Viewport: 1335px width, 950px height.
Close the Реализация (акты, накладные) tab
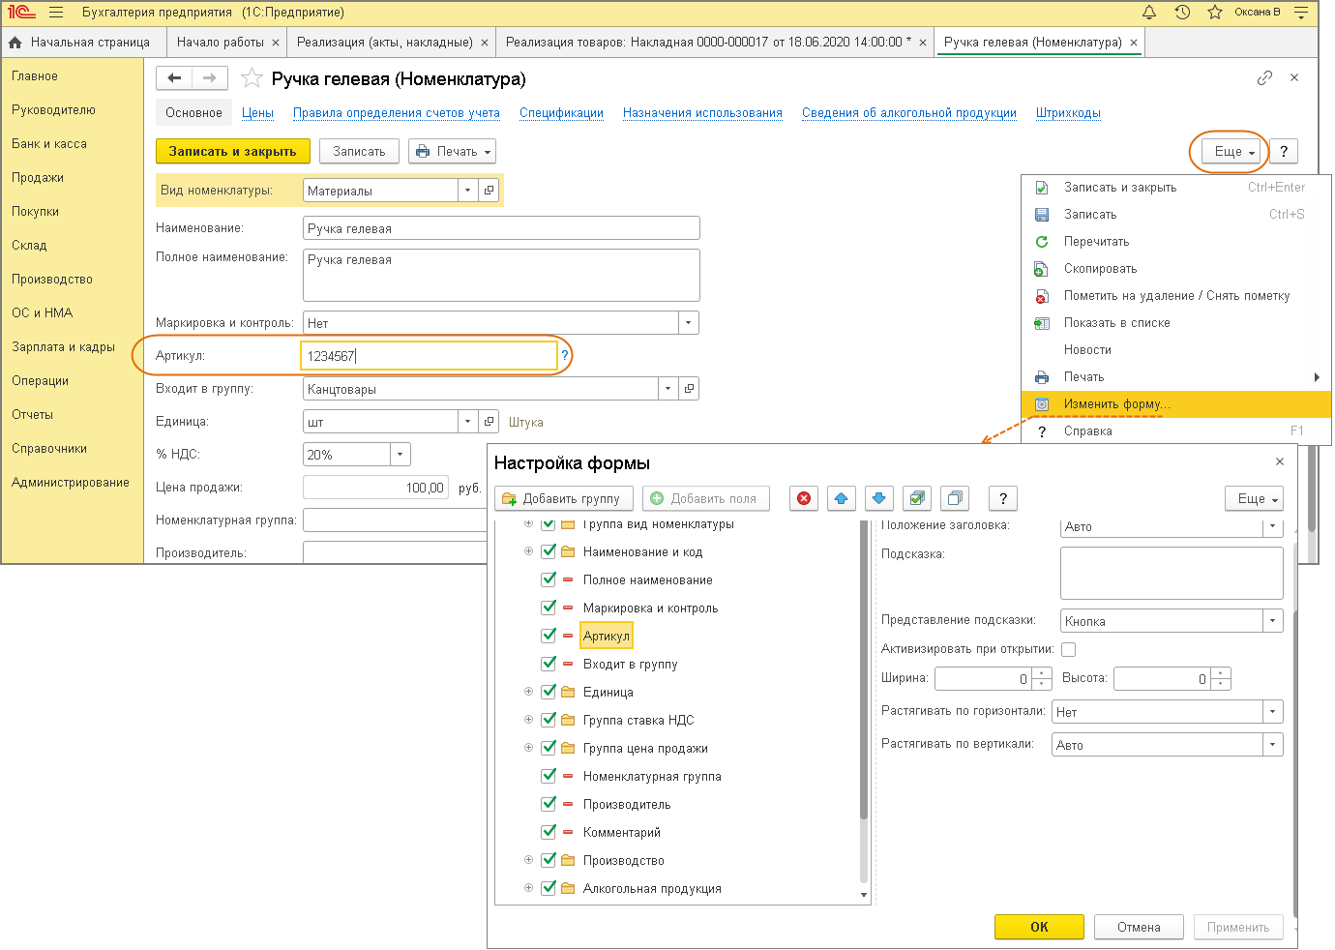pos(485,43)
